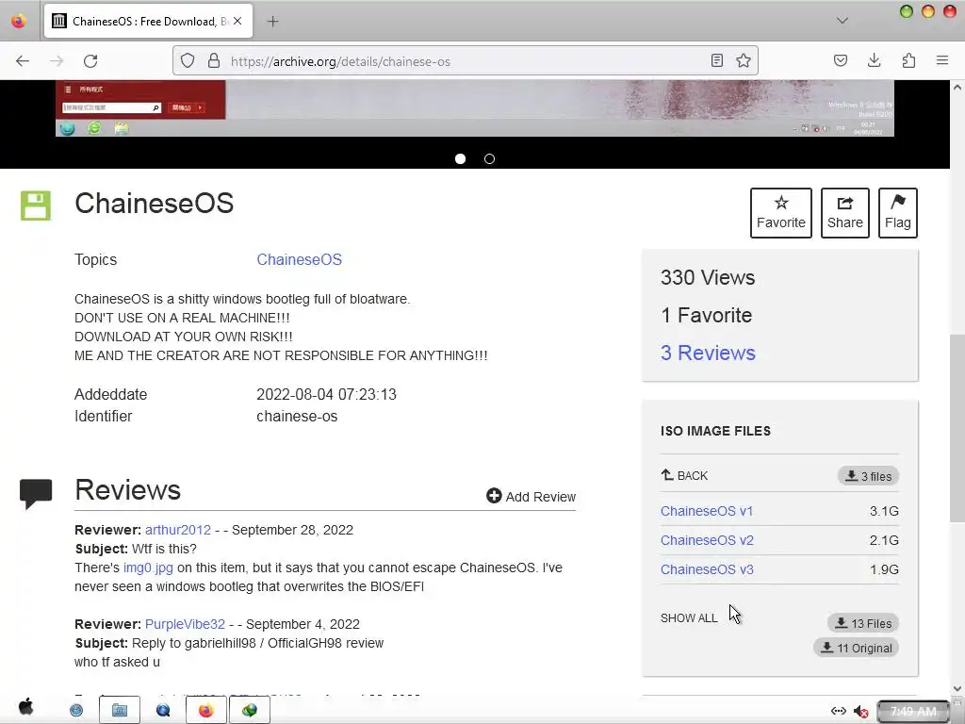Image resolution: width=965 pixels, height=724 pixels.
Task: Open the Apple menu in taskbar
Action: pos(25,707)
